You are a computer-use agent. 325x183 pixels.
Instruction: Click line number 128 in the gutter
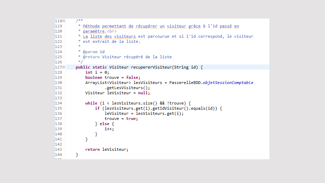tap(58, 72)
